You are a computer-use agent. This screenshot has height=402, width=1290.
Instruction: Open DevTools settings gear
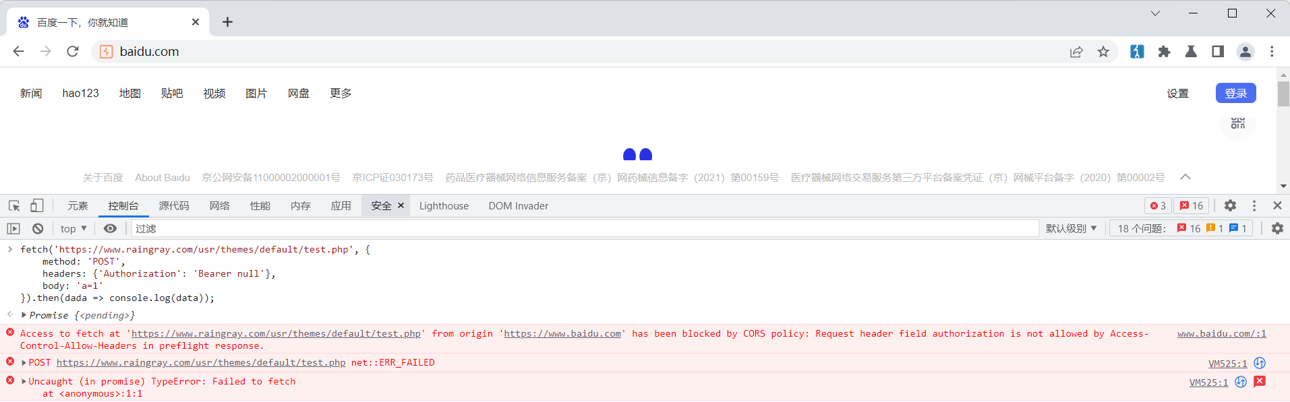point(1231,206)
